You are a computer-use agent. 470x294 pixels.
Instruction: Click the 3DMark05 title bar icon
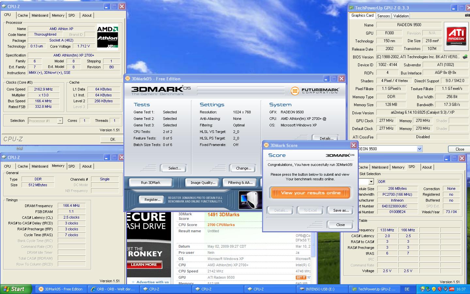[x=128, y=78]
